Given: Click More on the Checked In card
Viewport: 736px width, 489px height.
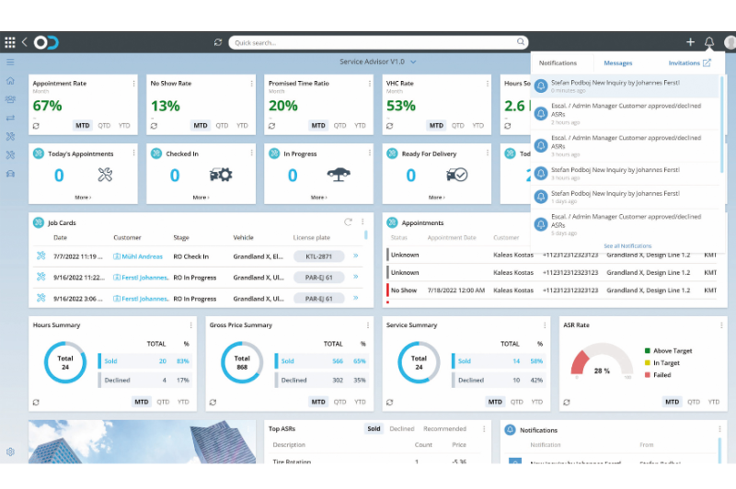Looking at the screenshot, I should pyautogui.click(x=201, y=198).
